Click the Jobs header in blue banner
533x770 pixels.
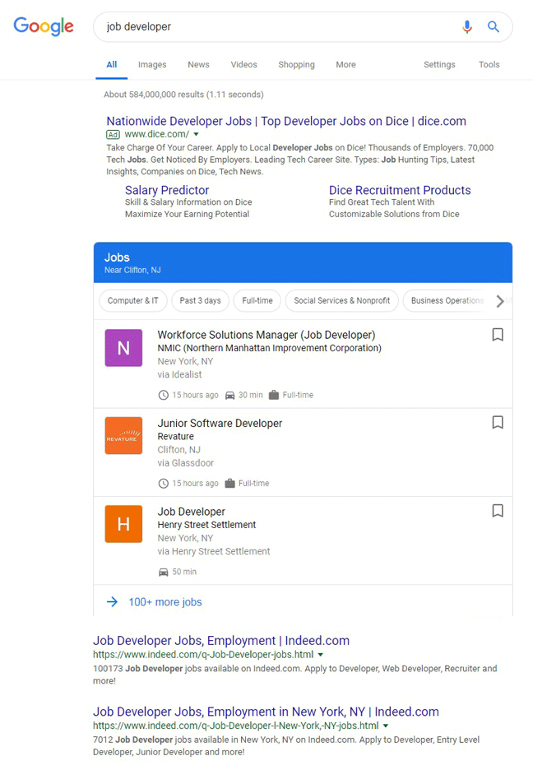117,257
